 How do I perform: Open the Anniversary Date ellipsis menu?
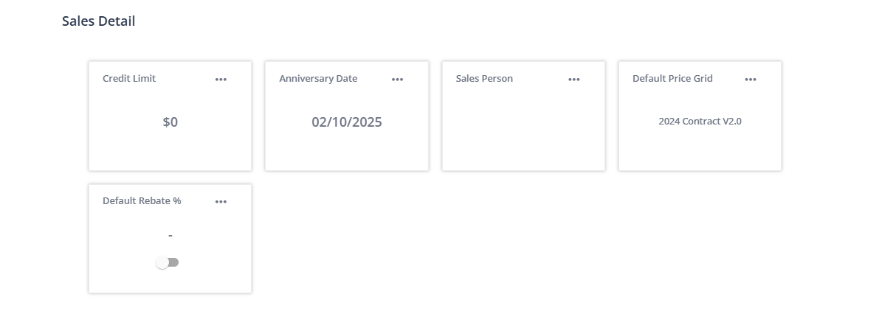[x=397, y=80]
